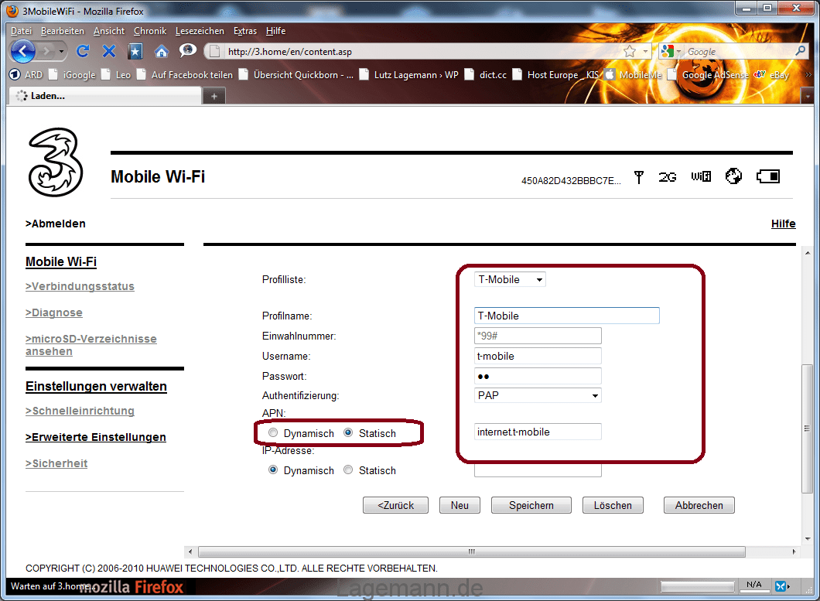Click the Speichern button
820x601 pixels.
point(531,505)
